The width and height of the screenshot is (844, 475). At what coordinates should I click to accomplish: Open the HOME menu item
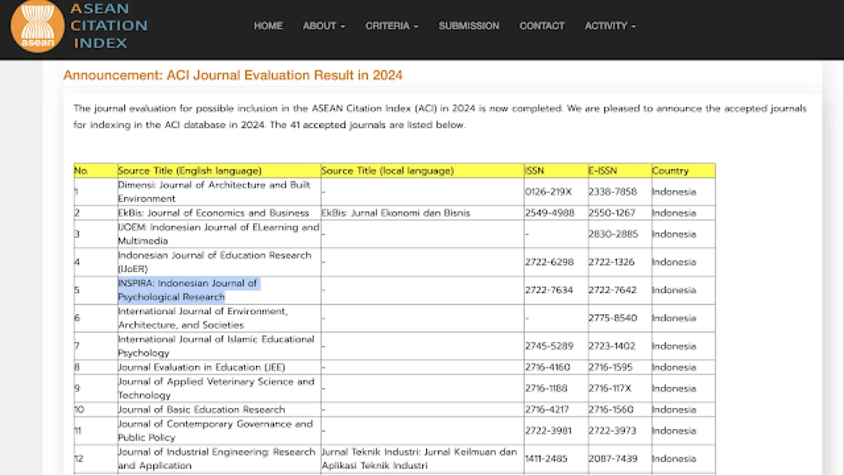268,26
